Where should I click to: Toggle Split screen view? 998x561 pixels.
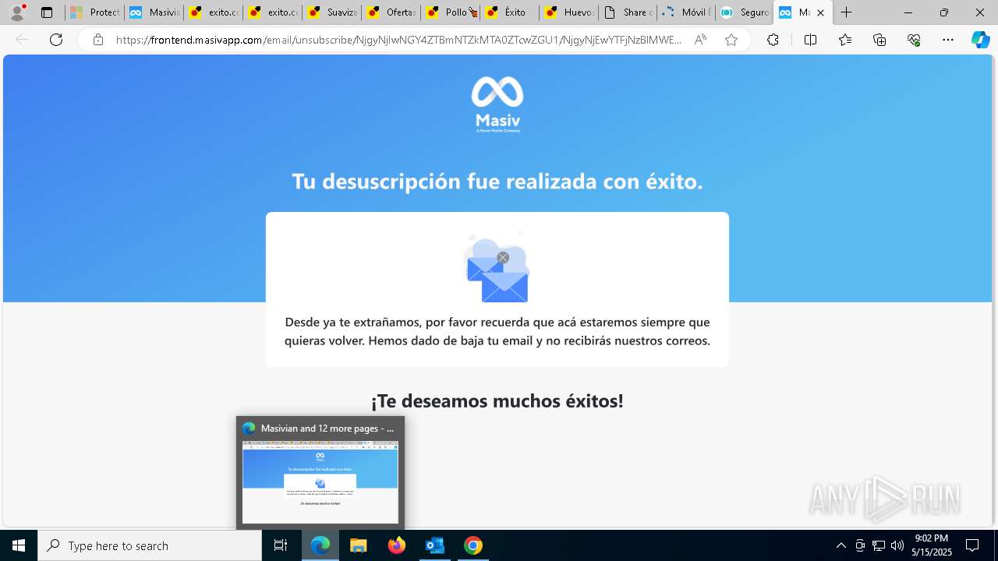tap(810, 40)
